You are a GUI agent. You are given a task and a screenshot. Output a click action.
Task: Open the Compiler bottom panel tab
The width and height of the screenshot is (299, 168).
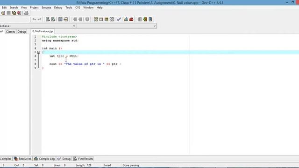[x=6, y=159]
